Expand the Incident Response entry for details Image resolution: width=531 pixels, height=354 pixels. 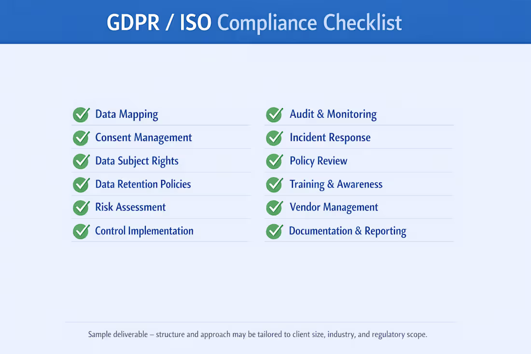(330, 138)
